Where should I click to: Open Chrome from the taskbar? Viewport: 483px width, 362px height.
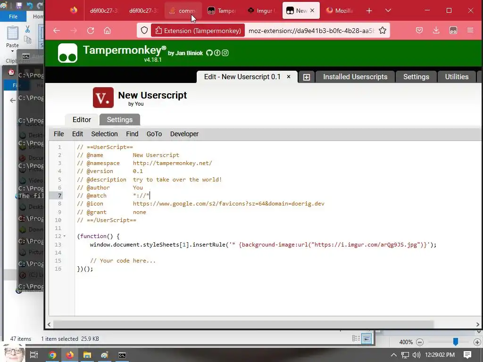coord(52,355)
